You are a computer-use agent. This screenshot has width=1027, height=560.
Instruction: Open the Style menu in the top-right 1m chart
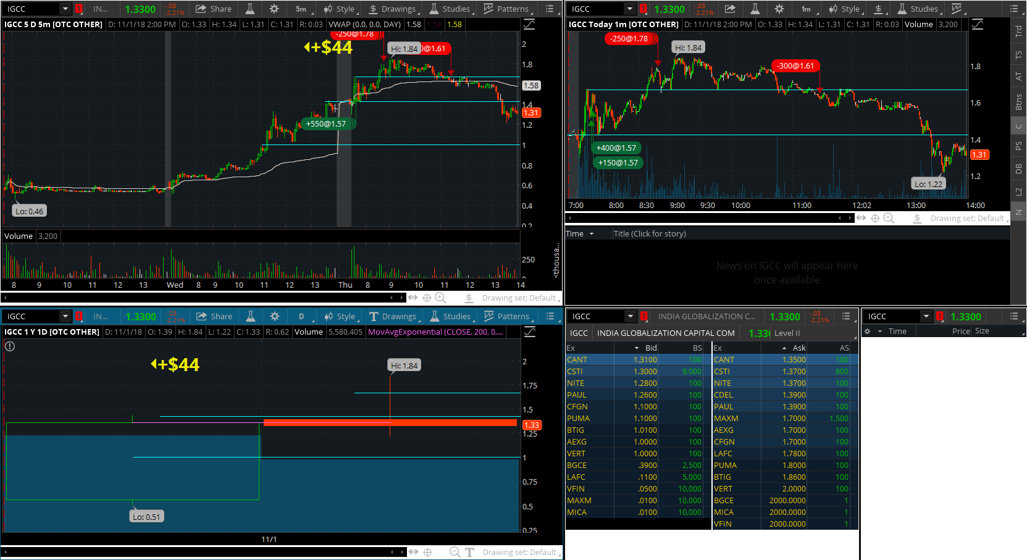(x=844, y=9)
